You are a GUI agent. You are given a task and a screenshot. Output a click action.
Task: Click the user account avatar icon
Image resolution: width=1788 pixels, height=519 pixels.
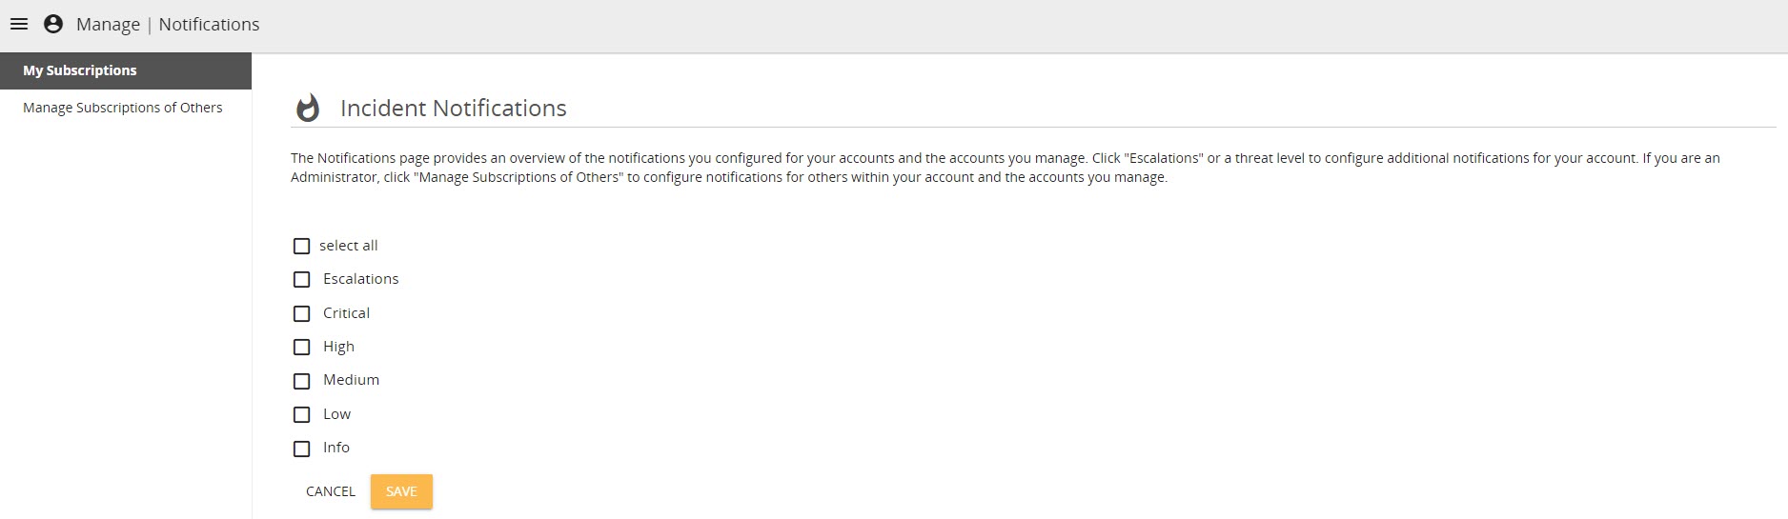click(53, 24)
